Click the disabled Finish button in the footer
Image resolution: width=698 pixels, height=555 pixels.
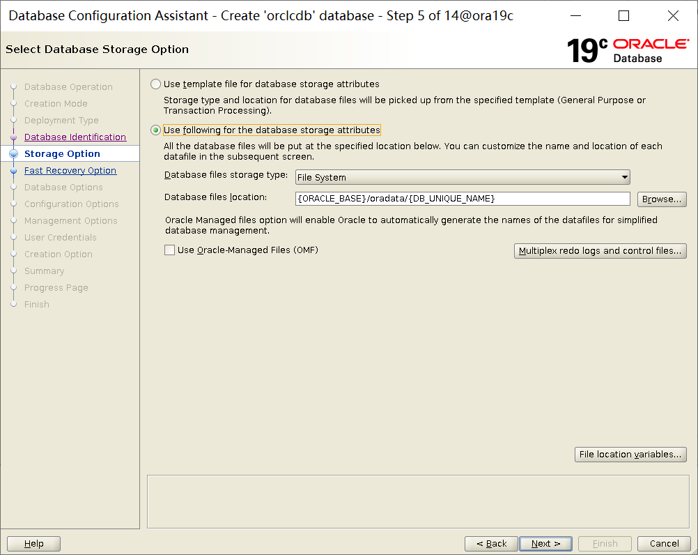[605, 543]
